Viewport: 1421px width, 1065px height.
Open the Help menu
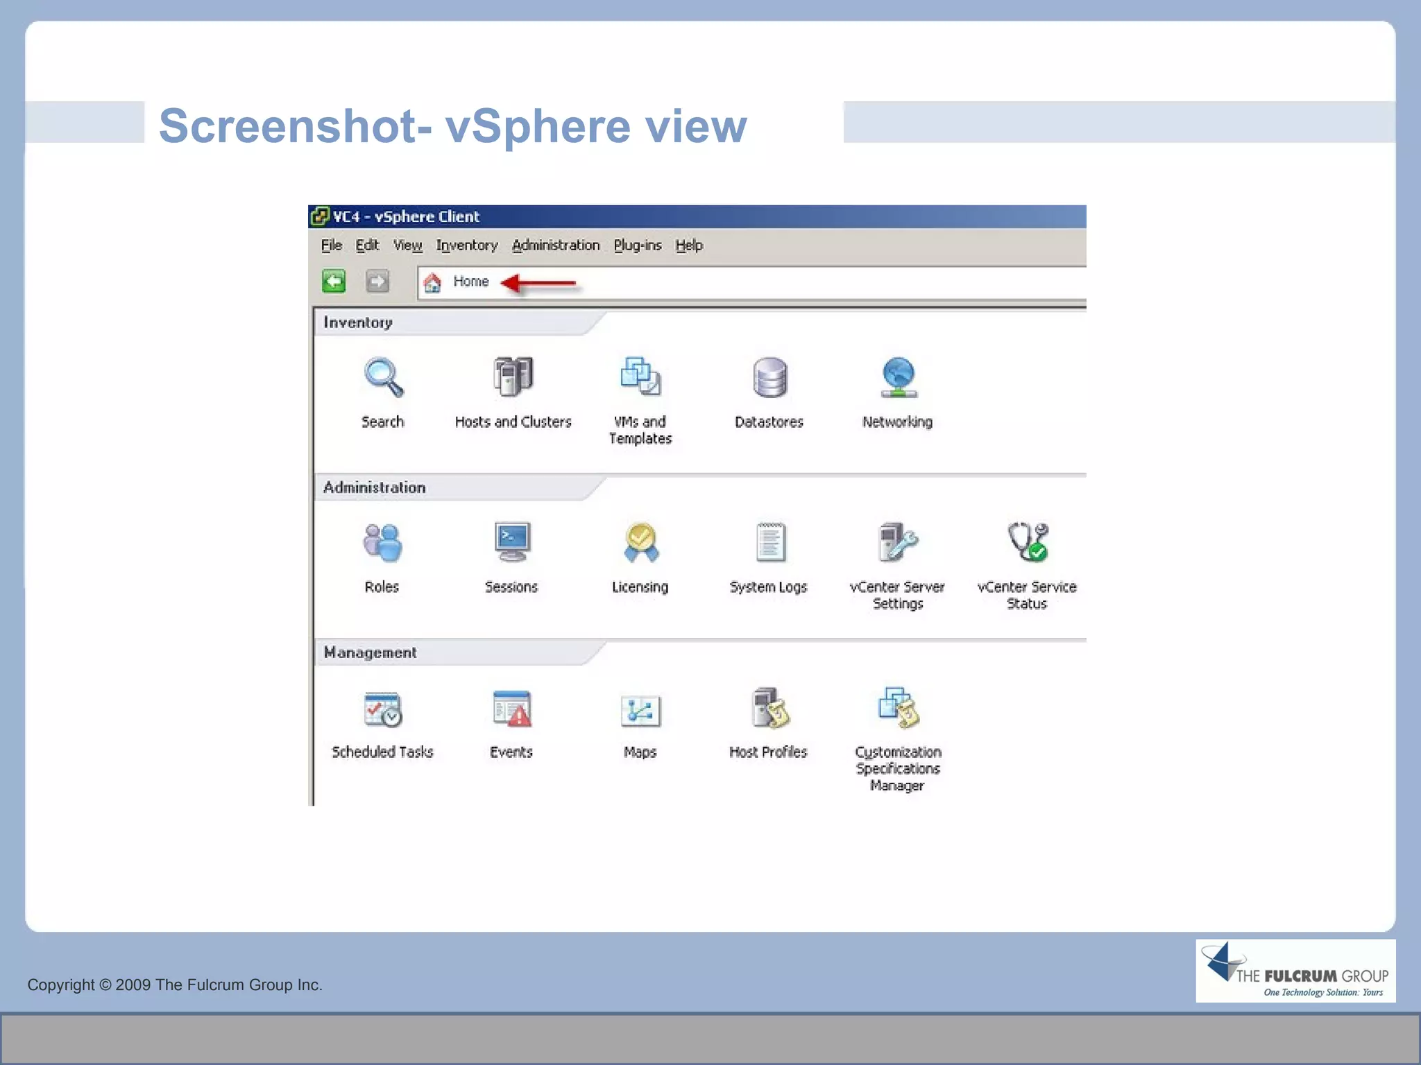coord(689,245)
